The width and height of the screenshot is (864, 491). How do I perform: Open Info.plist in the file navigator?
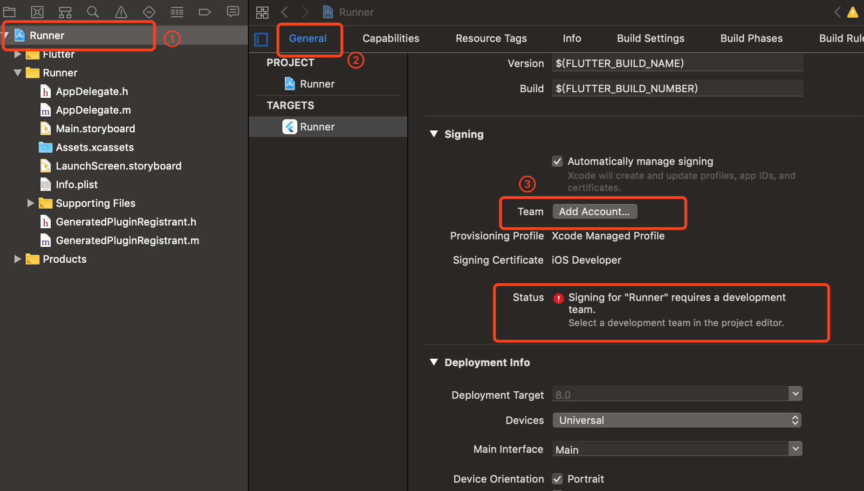76,184
